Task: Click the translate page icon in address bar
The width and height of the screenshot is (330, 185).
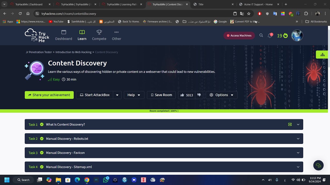Action: click(242, 14)
